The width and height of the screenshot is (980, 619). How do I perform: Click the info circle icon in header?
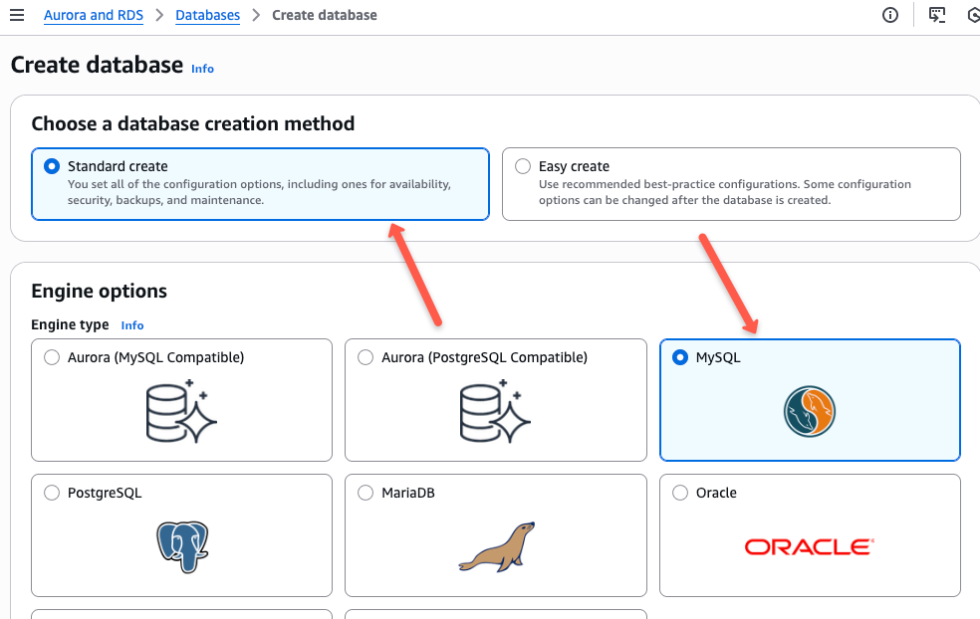point(890,15)
